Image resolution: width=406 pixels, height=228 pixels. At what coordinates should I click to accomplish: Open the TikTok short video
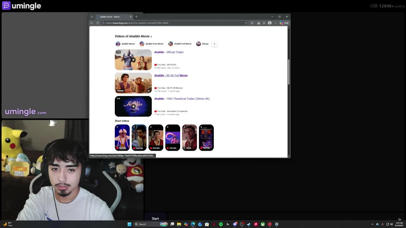point(189,138)
